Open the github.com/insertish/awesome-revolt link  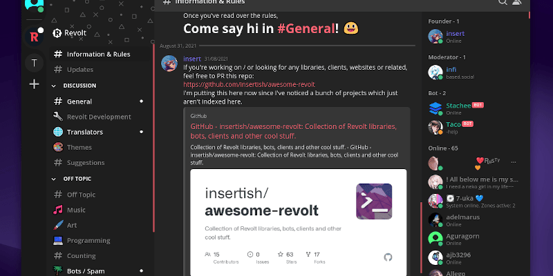click(x=249, y=84)
